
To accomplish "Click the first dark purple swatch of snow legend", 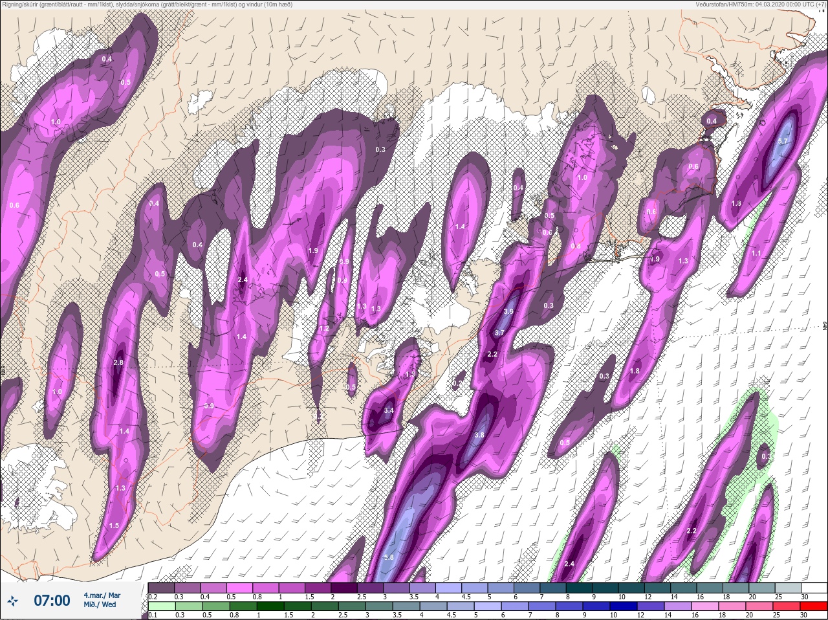I will click(x=161, y=588).
